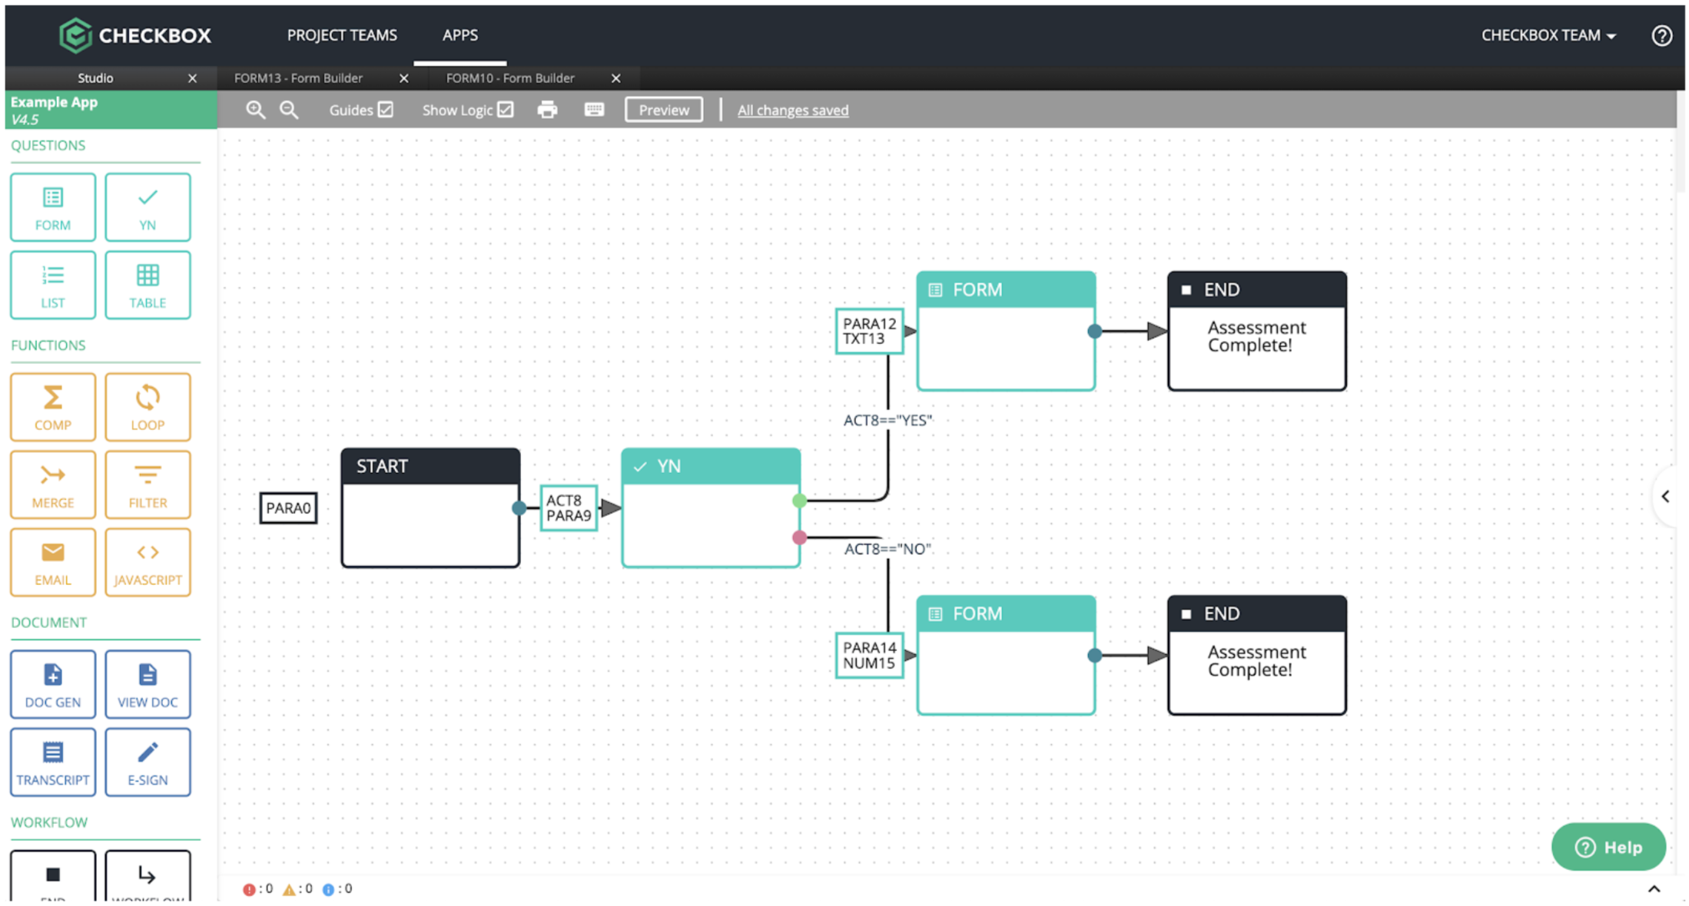Click the ACT8=="NO" condition label

pyautogui.click(x=888, y=549)
